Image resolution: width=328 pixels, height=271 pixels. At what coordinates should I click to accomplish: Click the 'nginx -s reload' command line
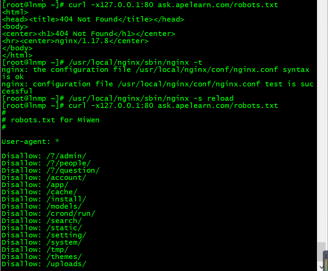tap(118, 98)
